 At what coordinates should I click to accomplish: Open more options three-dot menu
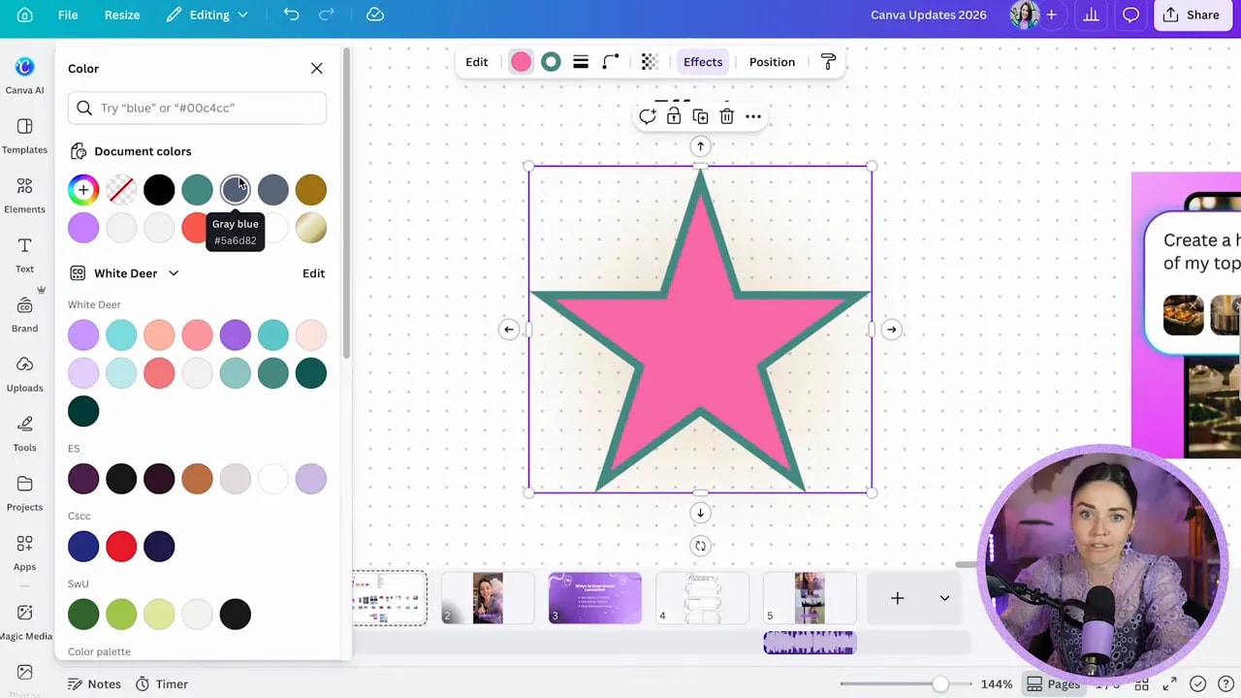(753, 116)
